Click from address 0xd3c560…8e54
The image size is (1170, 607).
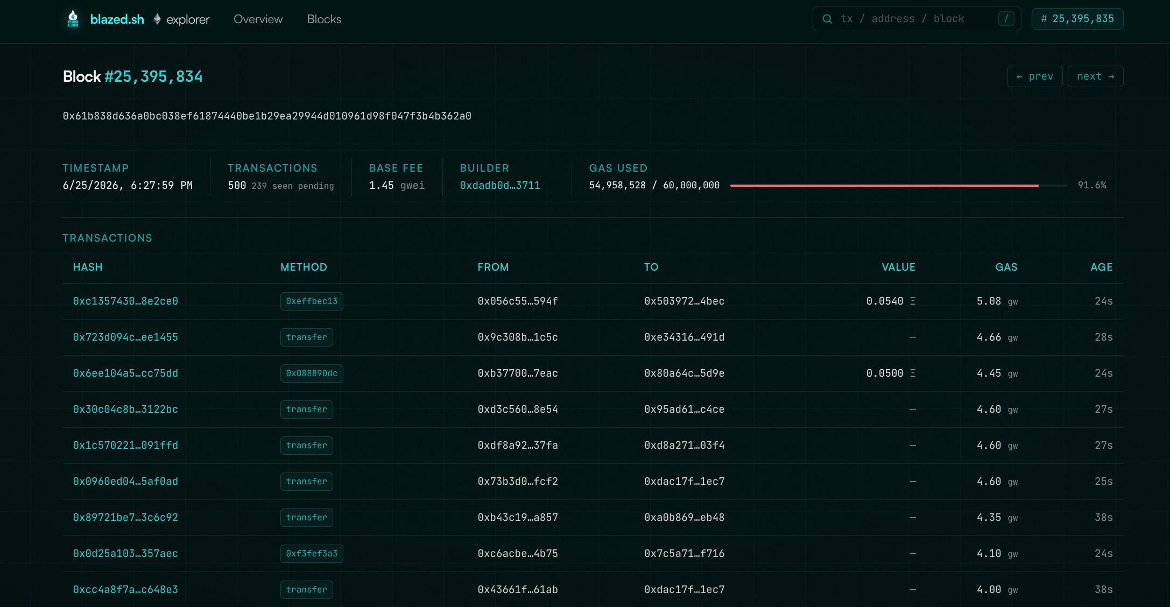(518, 410)
